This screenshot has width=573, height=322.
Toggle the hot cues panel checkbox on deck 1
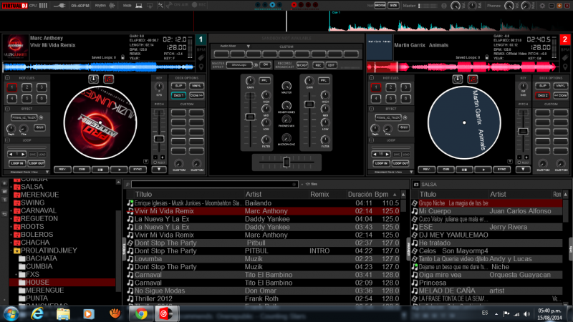[x=7, y=78]
